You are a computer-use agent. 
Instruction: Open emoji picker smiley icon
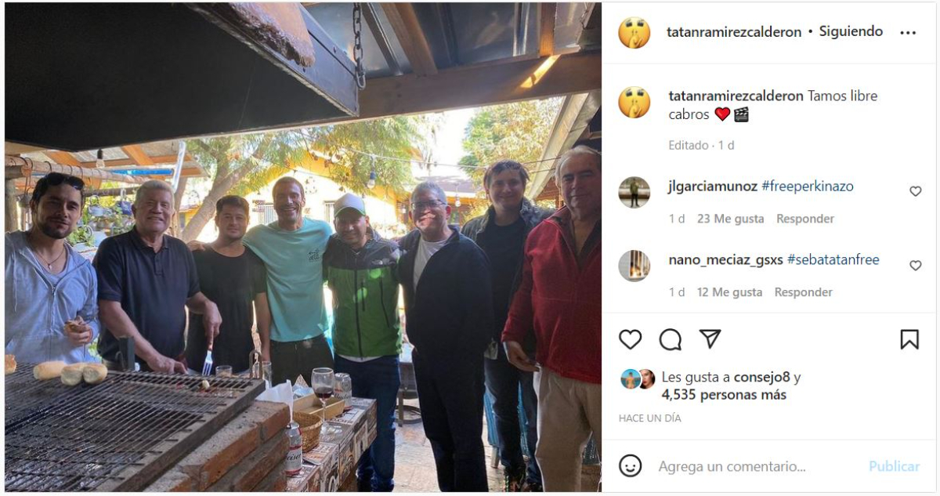631,466
